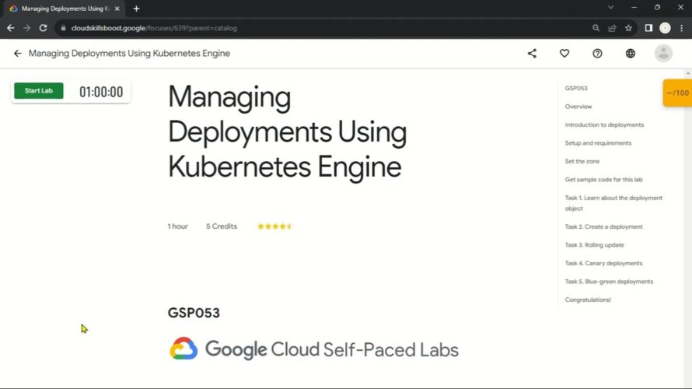Select the Managing Deployments browser tab

(65, 9)
